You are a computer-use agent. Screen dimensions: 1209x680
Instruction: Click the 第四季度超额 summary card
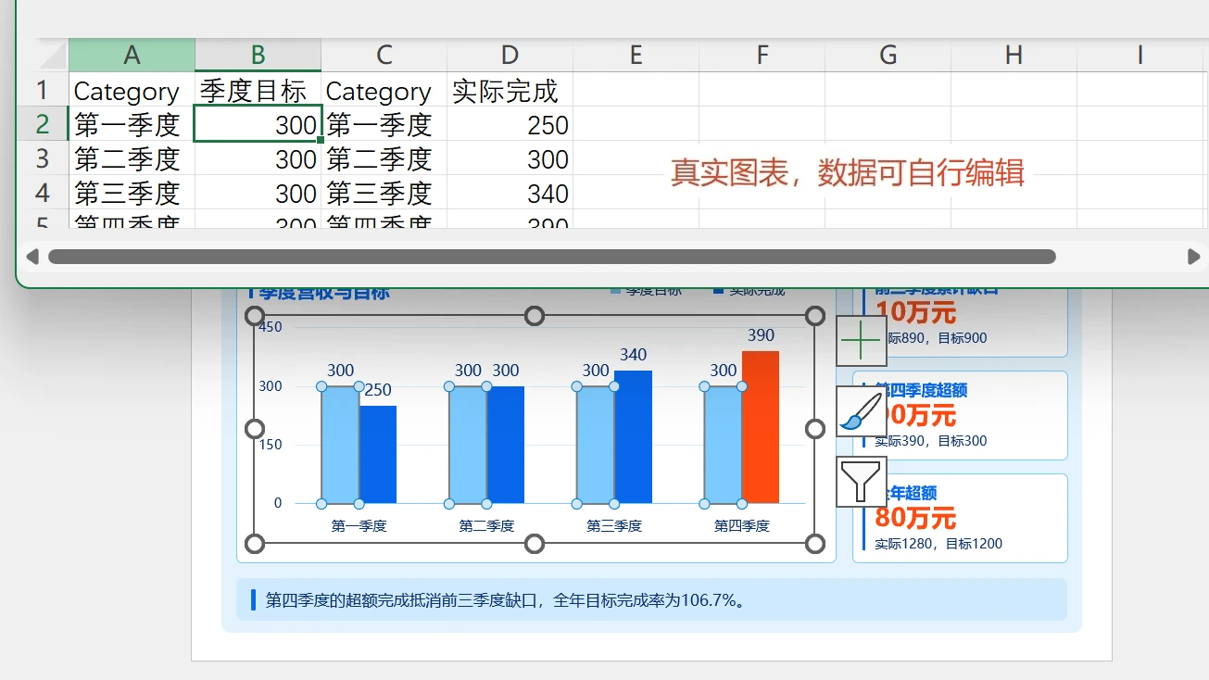click(x=960, y=415)
